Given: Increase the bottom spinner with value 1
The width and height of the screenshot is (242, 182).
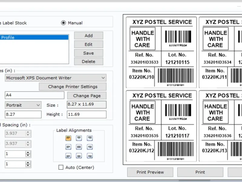Looking at the screenshot, I should click(28, 163).
